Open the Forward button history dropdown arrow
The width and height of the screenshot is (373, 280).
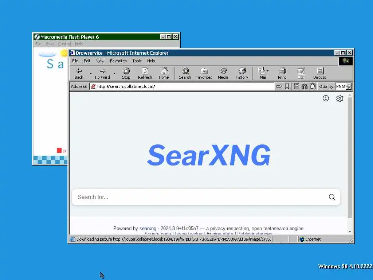pos(114,74)
